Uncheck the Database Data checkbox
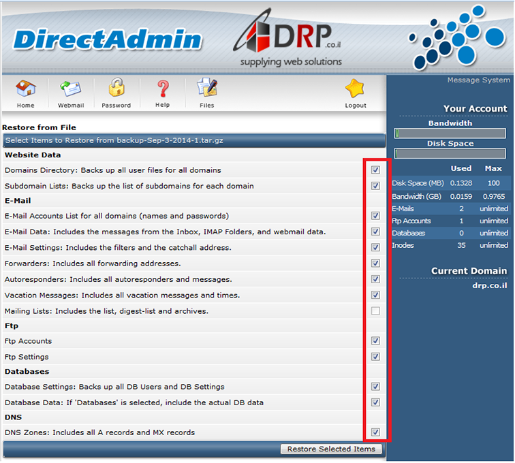This screenshot has height=463, width=515. click(375, 402)
